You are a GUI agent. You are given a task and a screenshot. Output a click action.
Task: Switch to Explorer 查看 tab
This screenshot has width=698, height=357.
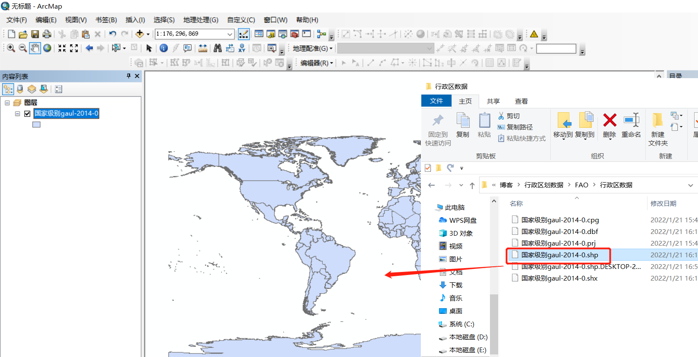click(x=521, y=101)
